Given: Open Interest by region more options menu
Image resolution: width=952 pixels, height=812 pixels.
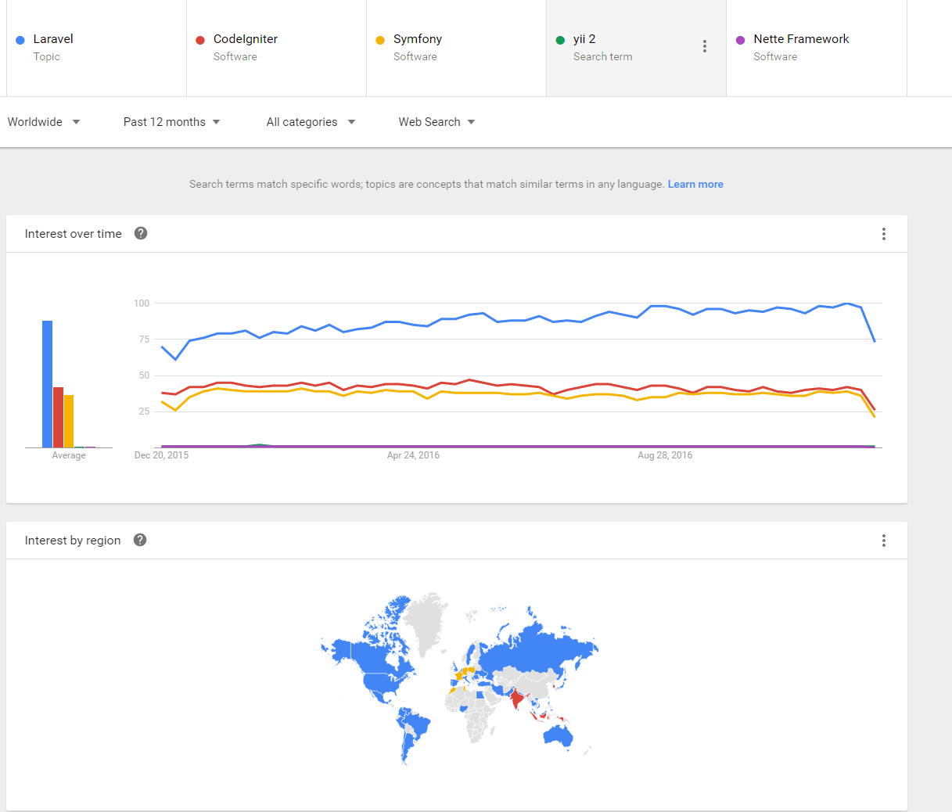Looking at the screenshot, I should click(884, 541).
